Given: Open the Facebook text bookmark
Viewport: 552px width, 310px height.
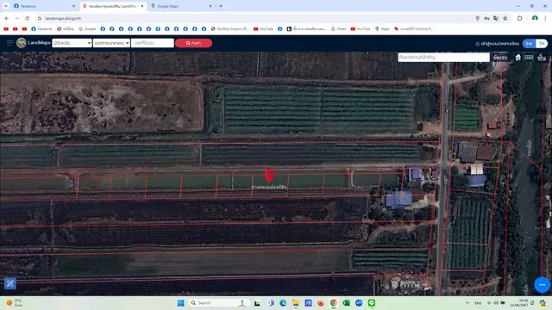Looking at the screenshot, I should click(x=41, y=28).
